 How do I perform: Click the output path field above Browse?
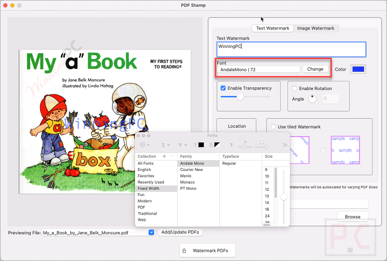(329, 204)
